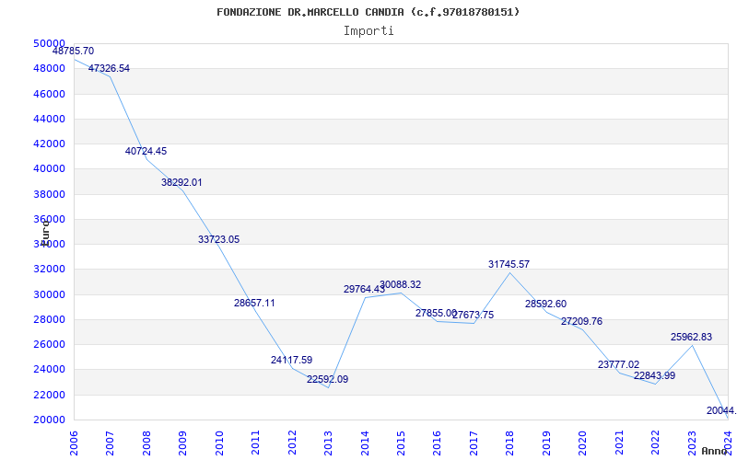The height and width of the screenshot is (460, 737).
Task: Click y-axis tick label 28000
Action: [x=49, y=319]
